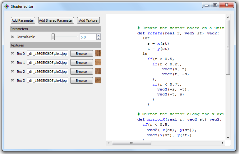
Task: Delete Tex 0 using its X icon
Action: tap(12, 53)
